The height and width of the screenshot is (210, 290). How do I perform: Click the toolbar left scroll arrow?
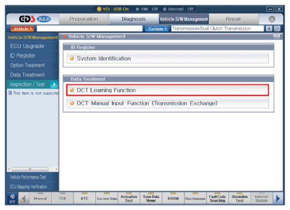pos(23,199)
